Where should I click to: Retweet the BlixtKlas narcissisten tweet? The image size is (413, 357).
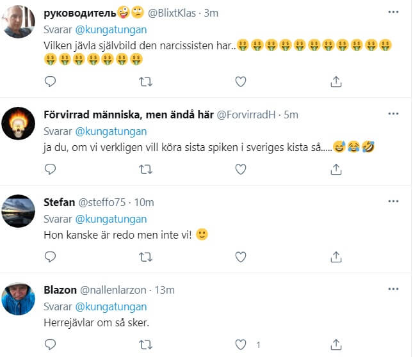click(x=145, y=82)
